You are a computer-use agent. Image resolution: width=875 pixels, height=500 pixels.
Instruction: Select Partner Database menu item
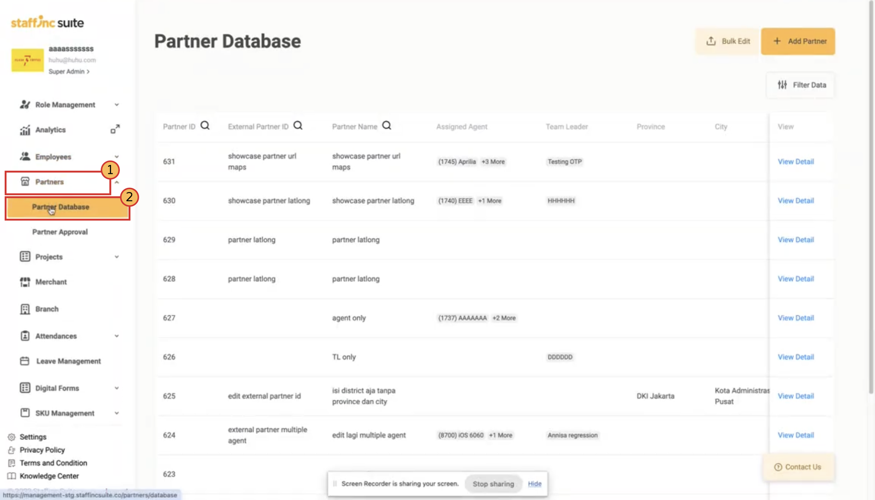coord(67,207)
